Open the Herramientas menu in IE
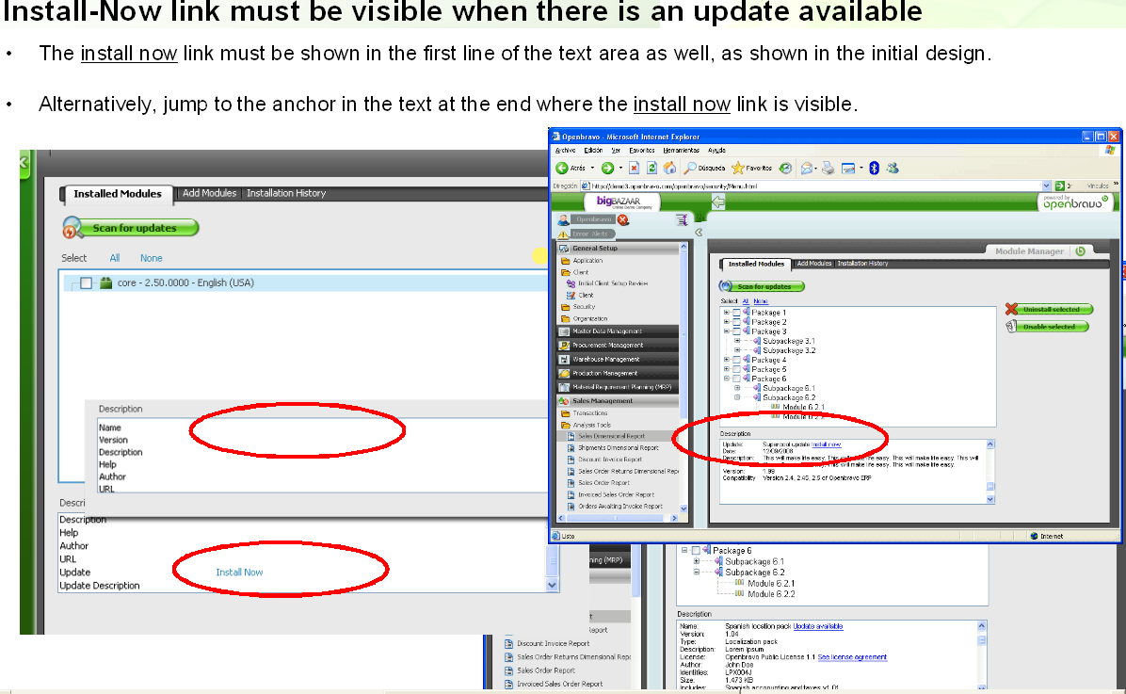 [x=681, y=150]
